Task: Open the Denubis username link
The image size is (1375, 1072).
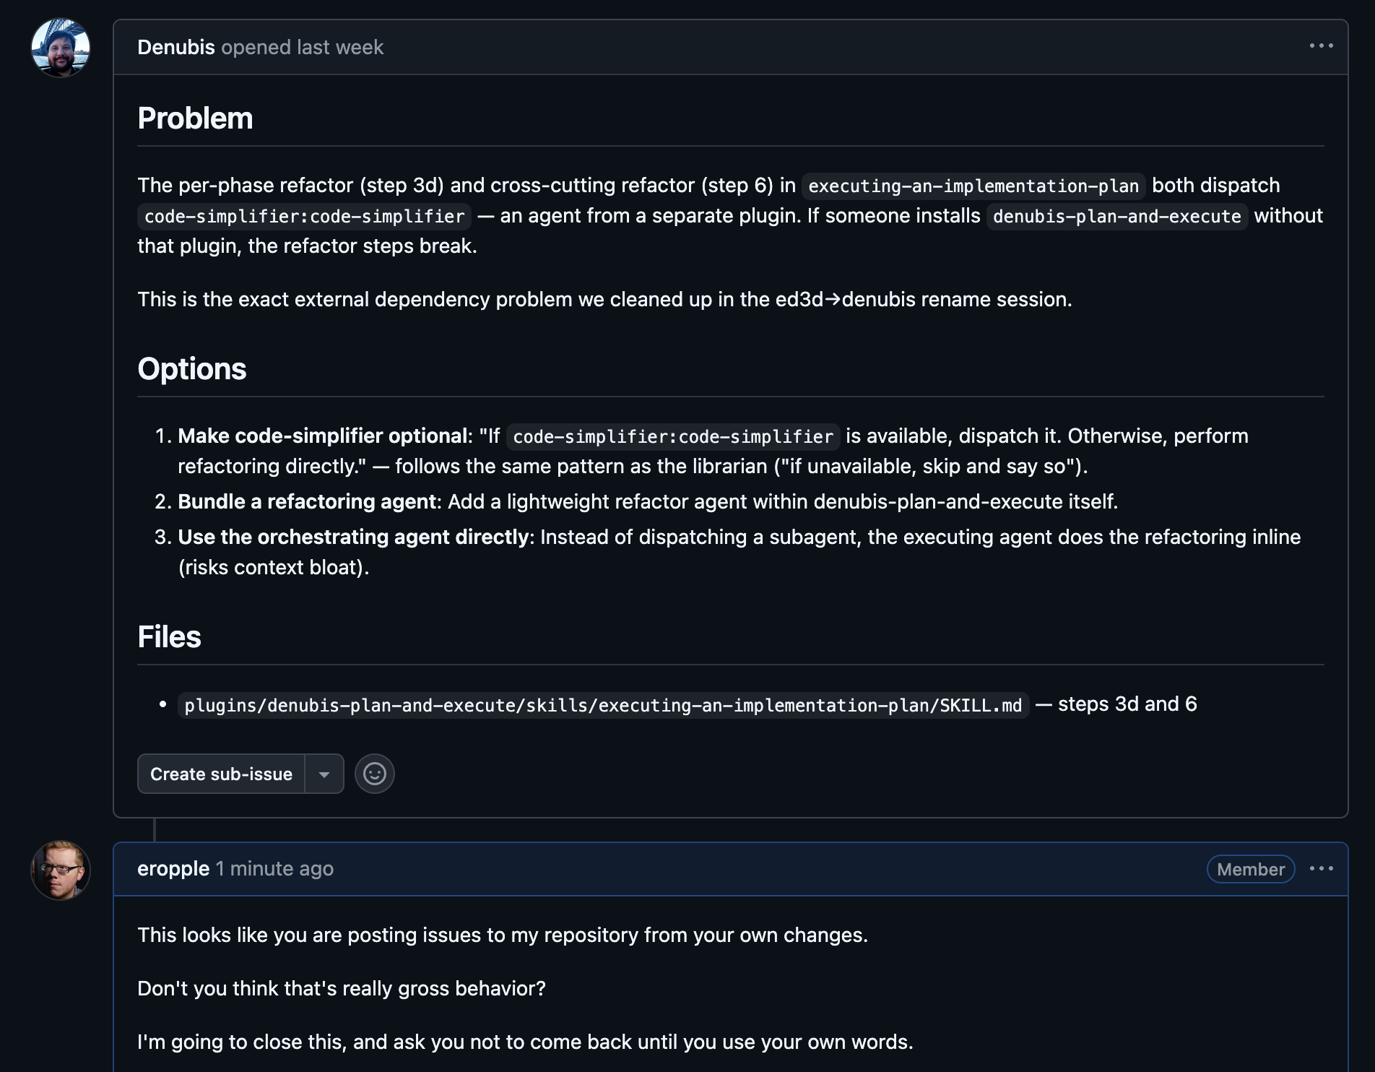Action: (x=175, y=48)
